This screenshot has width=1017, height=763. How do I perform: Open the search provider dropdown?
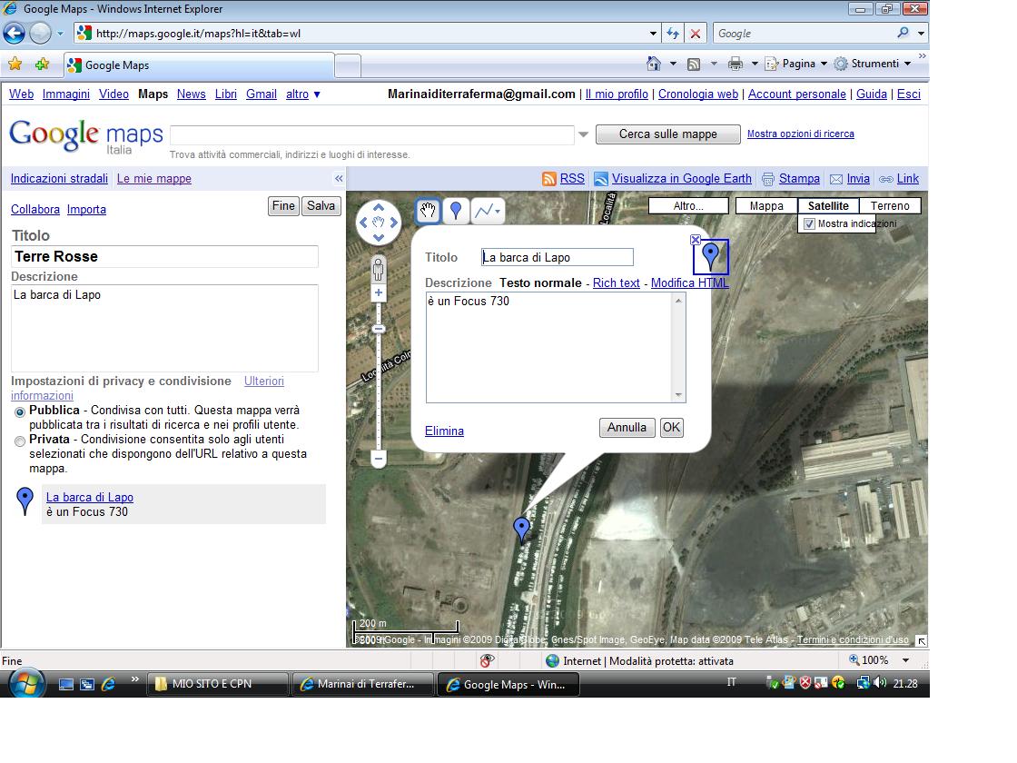point(921,33)
